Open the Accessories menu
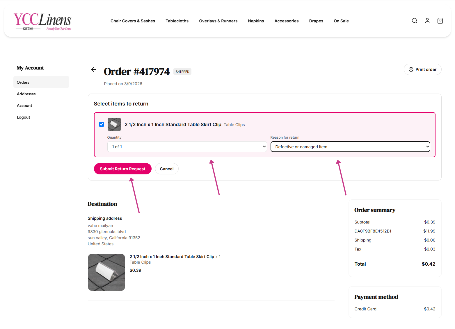455x329 pixels. tap(287, 21)
